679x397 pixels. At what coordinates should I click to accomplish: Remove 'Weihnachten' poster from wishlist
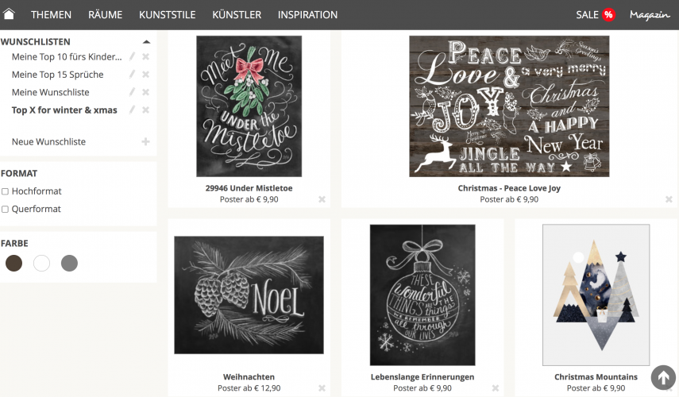(322, 388)
